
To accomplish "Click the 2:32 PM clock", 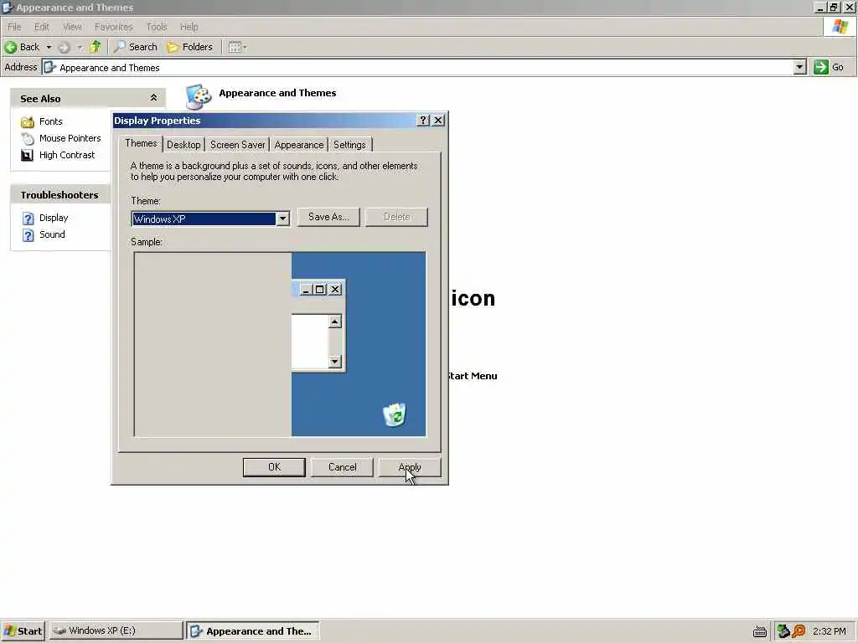I will tap(829, 631).
